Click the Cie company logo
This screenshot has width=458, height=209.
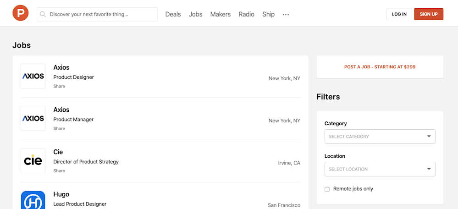(x=33, y=160)
